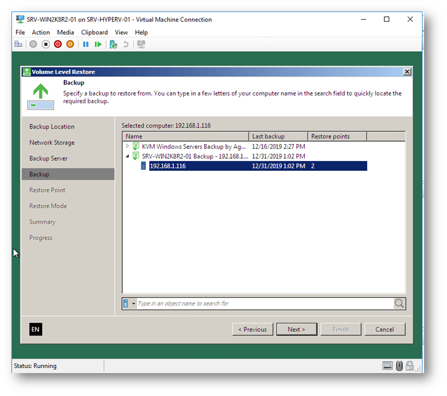
Task: Click the Volume Level Restore title icon
Action: 27,72
